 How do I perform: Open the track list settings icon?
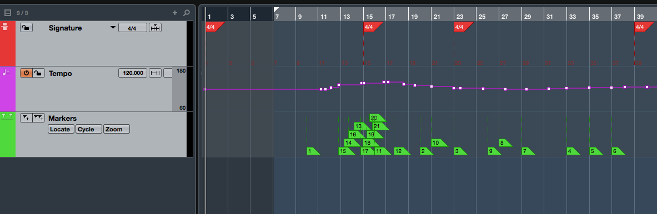pos(8,13)
